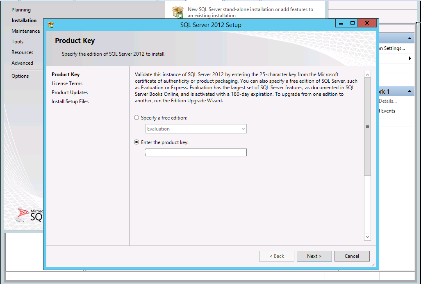The height and width of the screenshot is (284, 421).
Task: Click the SQL Server Setup title bar icon
Action: (x=50, y=25)
